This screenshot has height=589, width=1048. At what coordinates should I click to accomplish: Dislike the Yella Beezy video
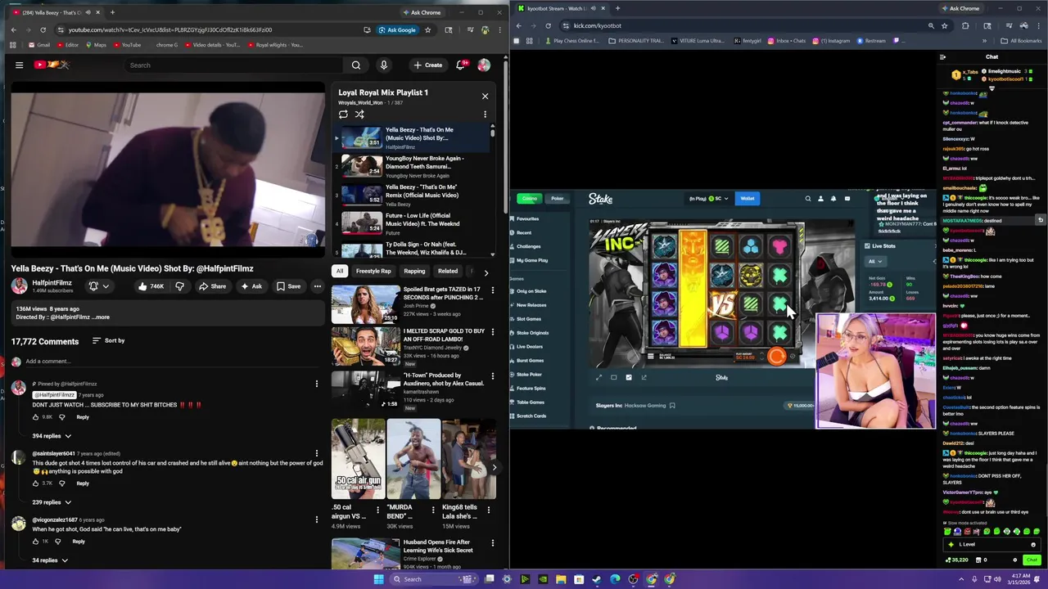[x=179, y=286]
